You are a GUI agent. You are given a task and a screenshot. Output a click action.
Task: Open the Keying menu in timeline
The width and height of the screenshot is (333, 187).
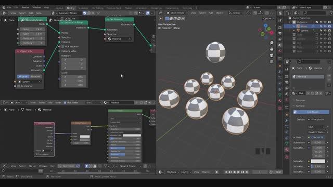pos(186,172)
